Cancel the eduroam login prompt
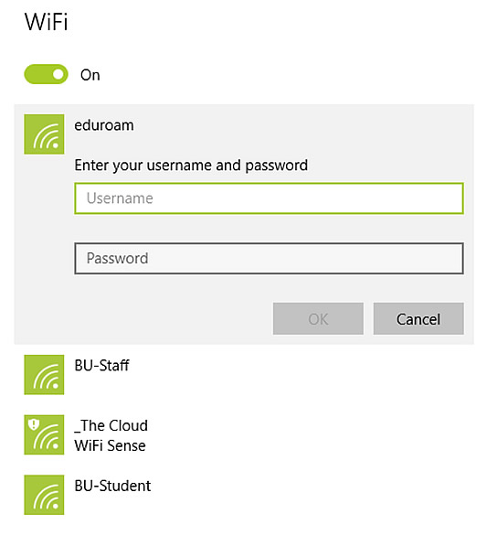 (x=418, y=318)
